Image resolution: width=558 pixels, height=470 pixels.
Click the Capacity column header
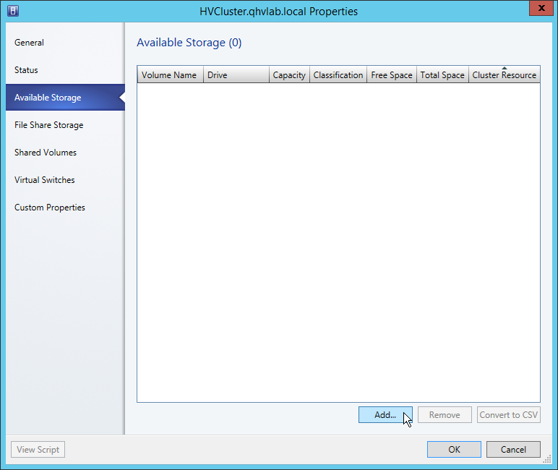tap(289, 75)
